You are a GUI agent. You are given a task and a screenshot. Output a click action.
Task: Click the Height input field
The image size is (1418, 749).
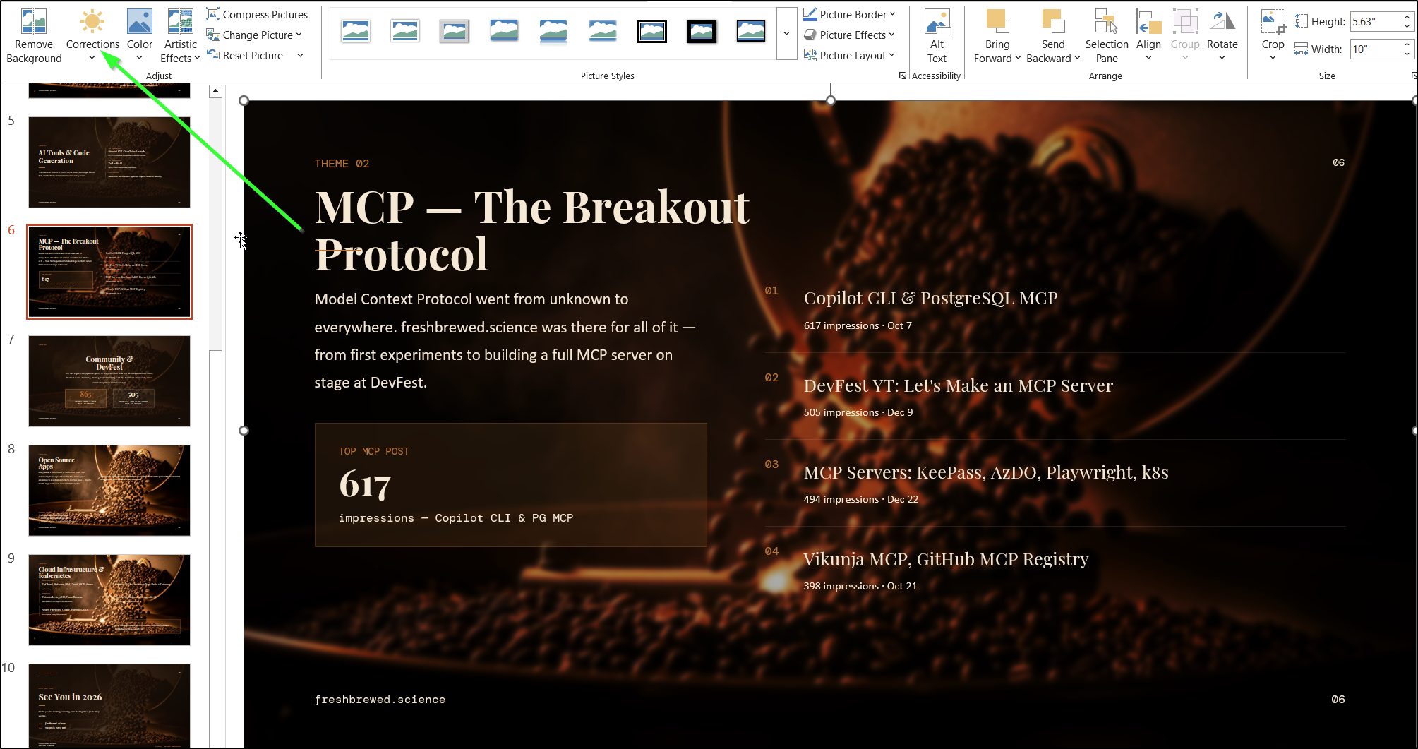pos(1374,21)
